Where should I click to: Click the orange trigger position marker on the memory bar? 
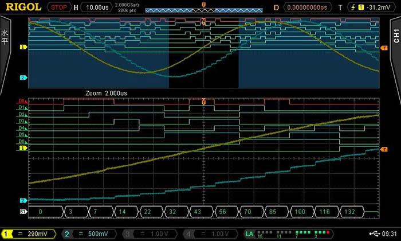tap(203, 4)
